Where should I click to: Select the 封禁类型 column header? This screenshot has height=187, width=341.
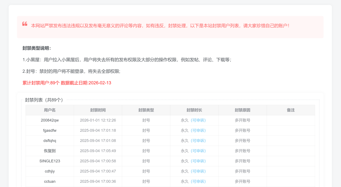tap(146, 110)
